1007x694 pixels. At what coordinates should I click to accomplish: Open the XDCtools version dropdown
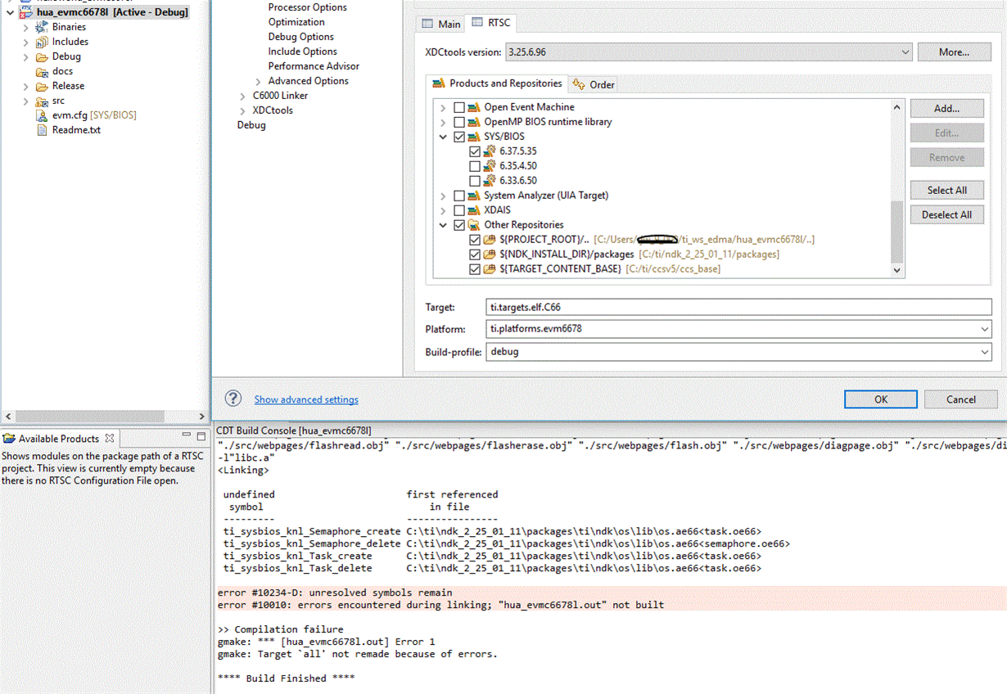click(x=905, y=52)
